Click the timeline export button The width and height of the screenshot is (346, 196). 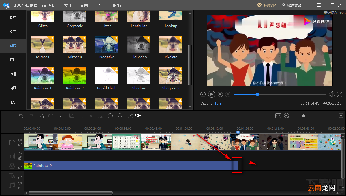(x=135, y=116)
